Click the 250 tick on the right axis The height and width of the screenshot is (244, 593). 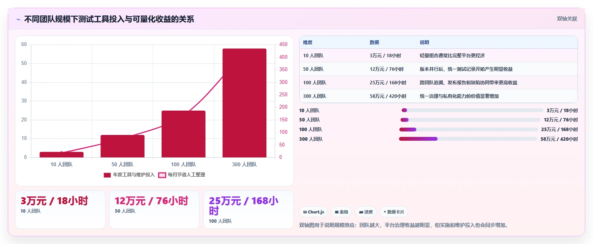coord(283,95)
